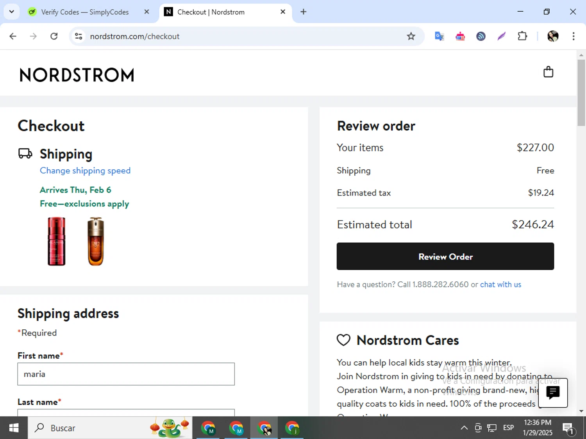Open the Chrome profile avatar
This screenshot has width=586, height=439.
[x=553, y=36]
